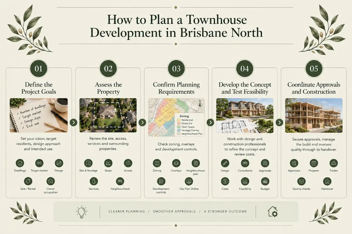Screen dimensions: 352x234
Task: Click the heading "Assess the Property"
Action: (x=108, y=88)
